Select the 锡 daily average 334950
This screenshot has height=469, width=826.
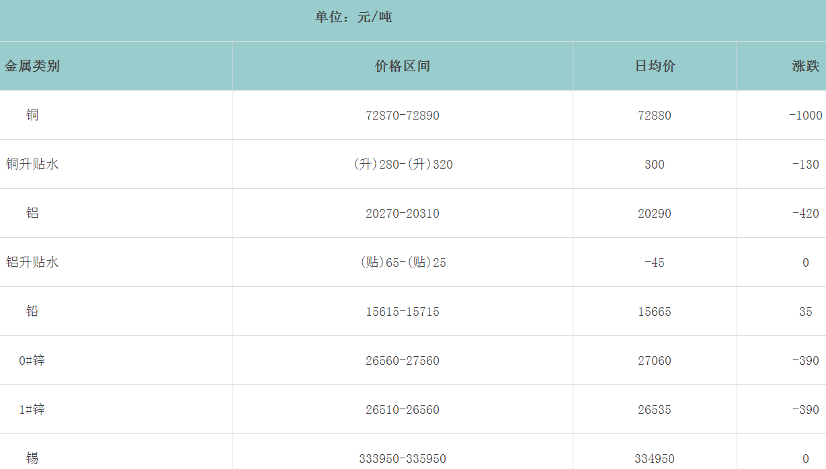pos(655,459)
